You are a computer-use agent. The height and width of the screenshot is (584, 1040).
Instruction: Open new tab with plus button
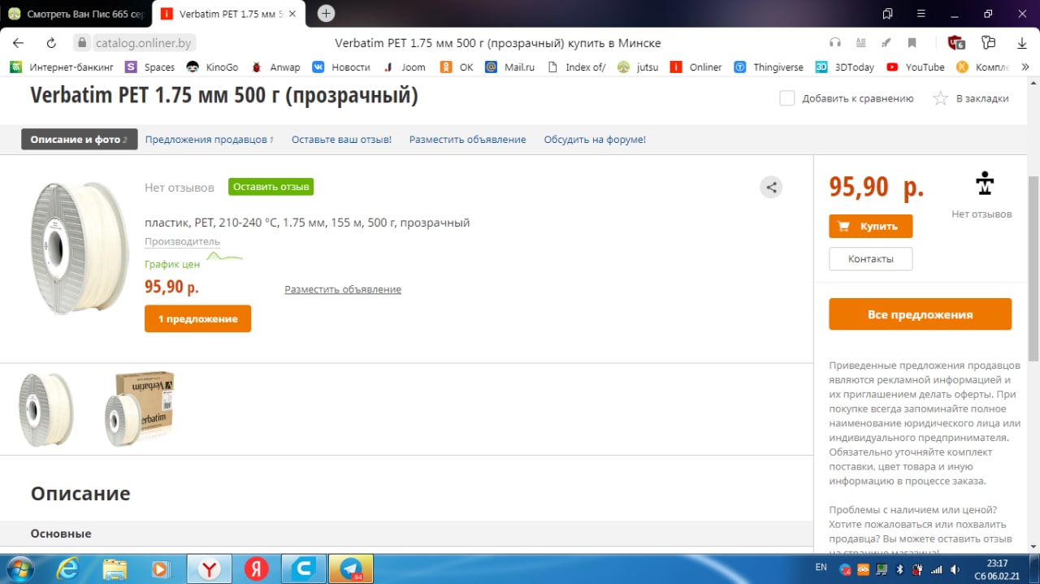(x=326, y=14)
